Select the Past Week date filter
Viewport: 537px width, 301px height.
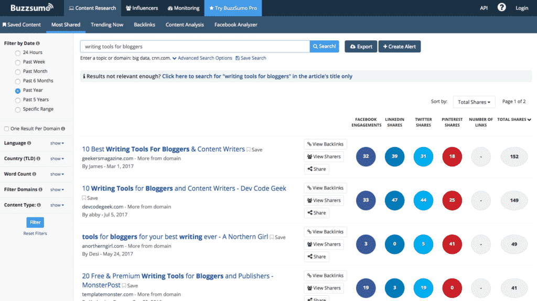pos(18,62)
